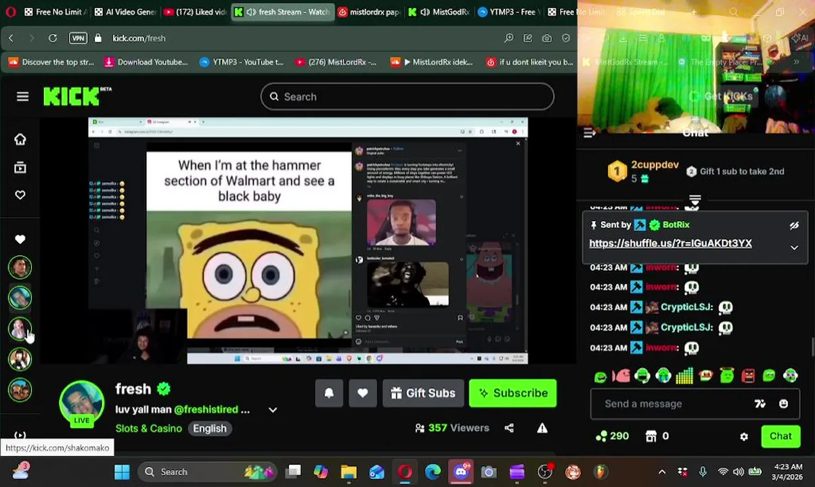Toggle follow heart for fresh
815x487 pixels.
tap(363, 393)
